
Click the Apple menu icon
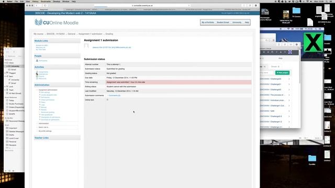(4, 1)
